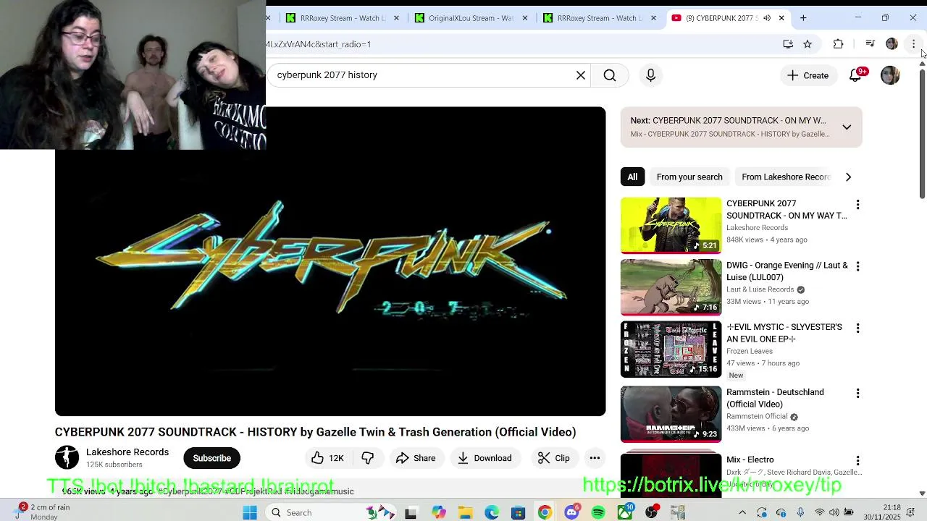
Task: Like the video with thumbs up
Action: point(327,458)
